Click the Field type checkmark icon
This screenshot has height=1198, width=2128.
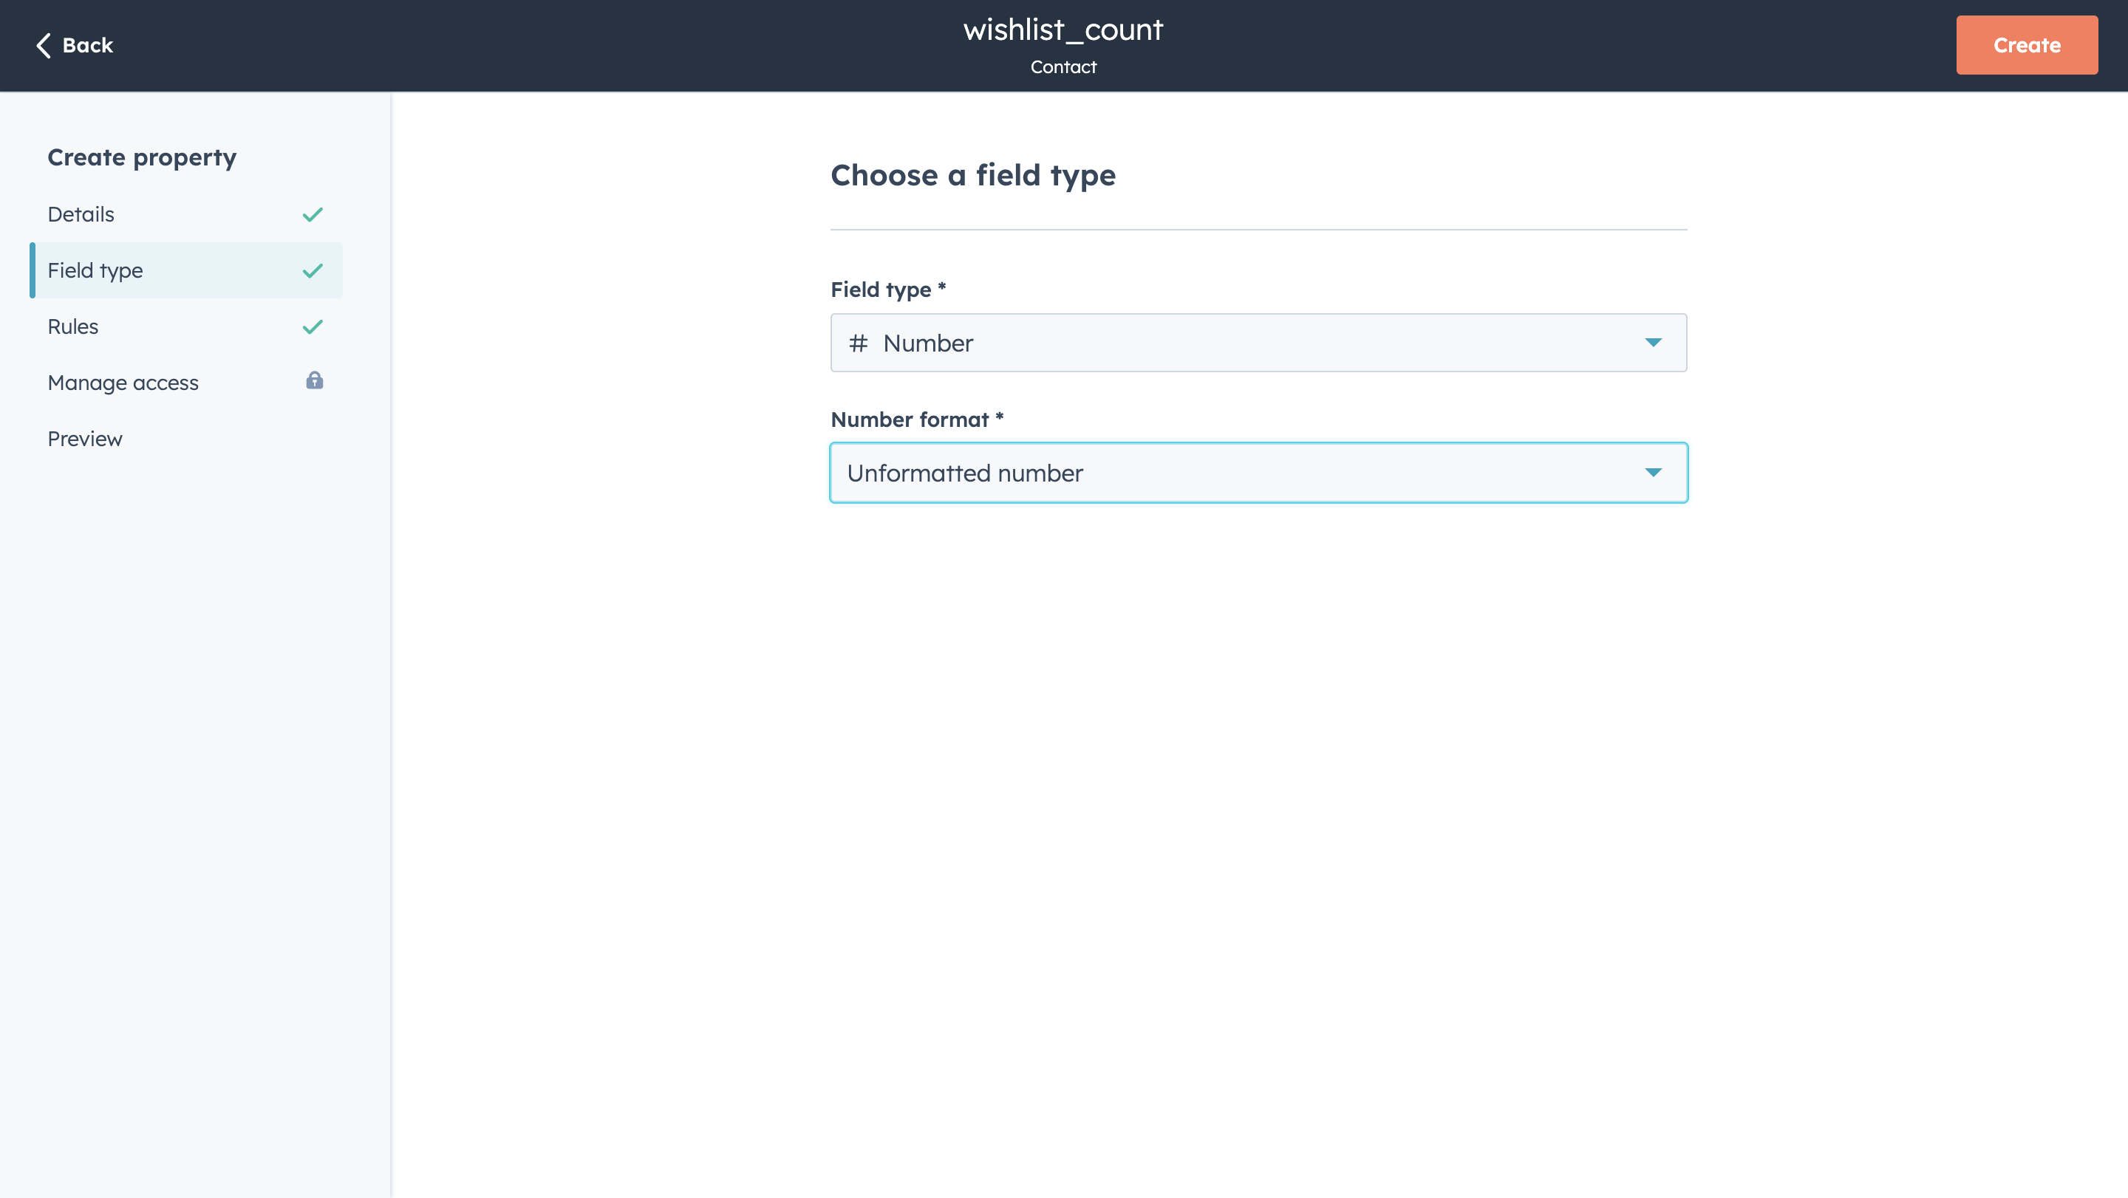313,271
